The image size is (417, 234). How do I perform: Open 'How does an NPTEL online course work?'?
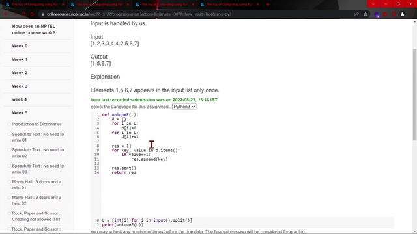34,29
